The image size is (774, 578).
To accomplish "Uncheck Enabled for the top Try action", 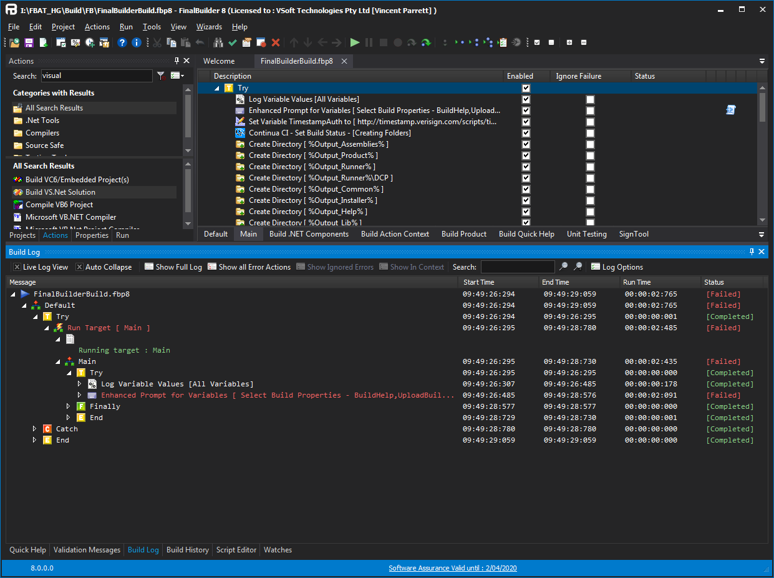I will click(526, 88).
